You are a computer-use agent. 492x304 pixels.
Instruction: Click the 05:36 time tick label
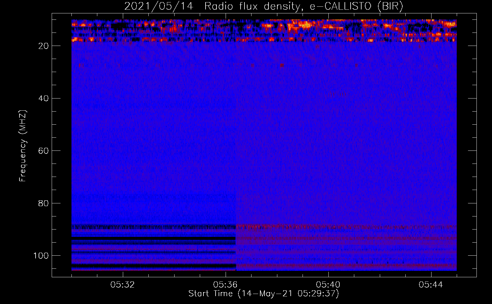point(225,285)
